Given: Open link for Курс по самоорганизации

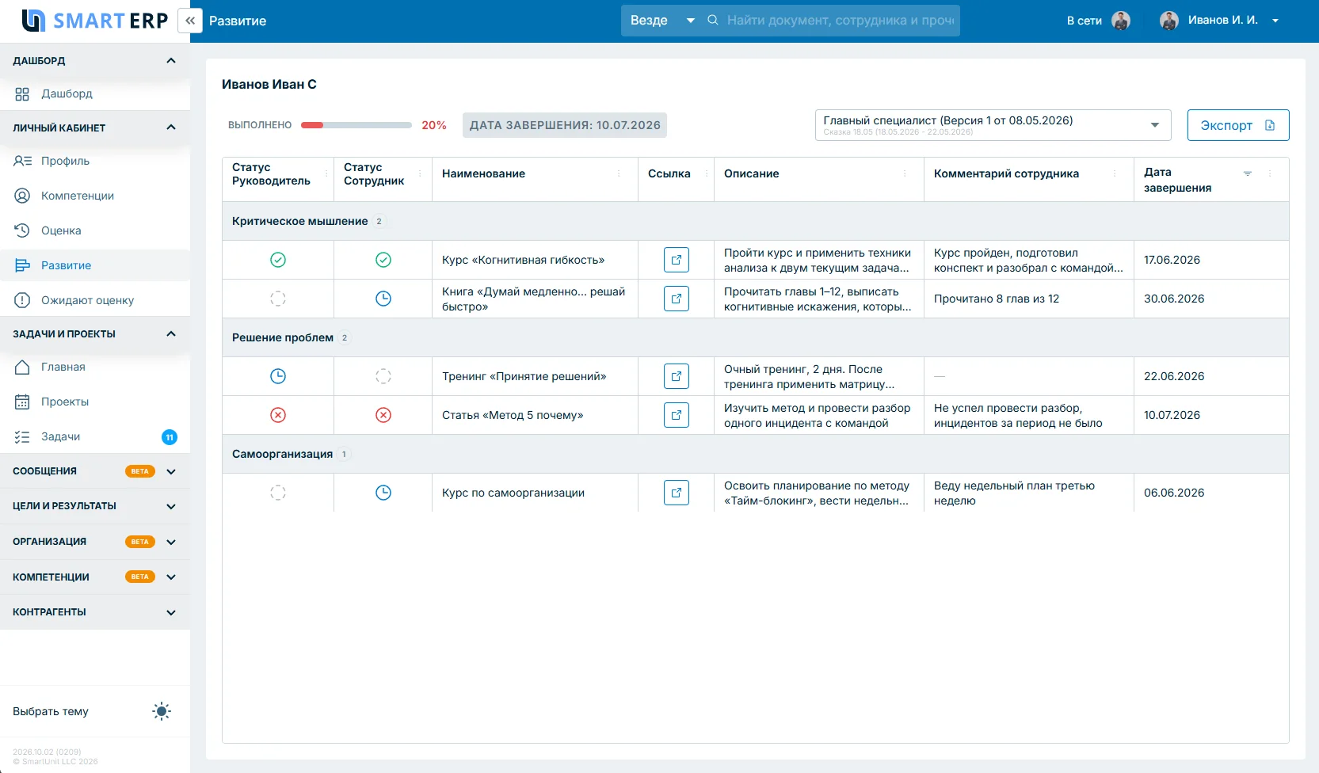Looking at the screenshot, I should [677, 493].
